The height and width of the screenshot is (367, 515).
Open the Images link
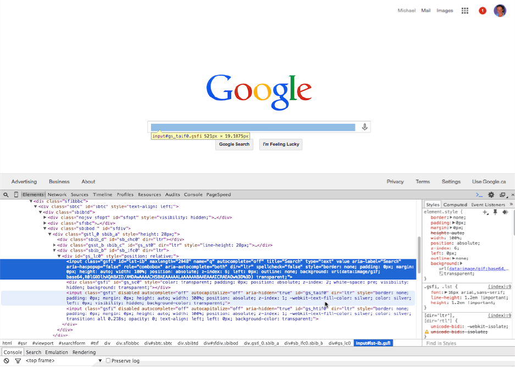coord(445,10)
